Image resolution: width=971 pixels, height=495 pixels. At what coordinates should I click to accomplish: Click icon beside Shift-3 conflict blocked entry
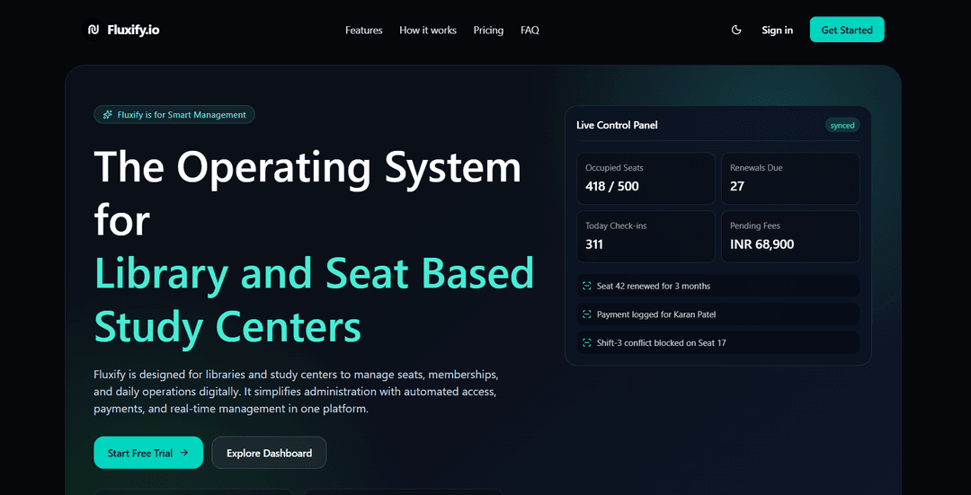(x=585, y=343)
